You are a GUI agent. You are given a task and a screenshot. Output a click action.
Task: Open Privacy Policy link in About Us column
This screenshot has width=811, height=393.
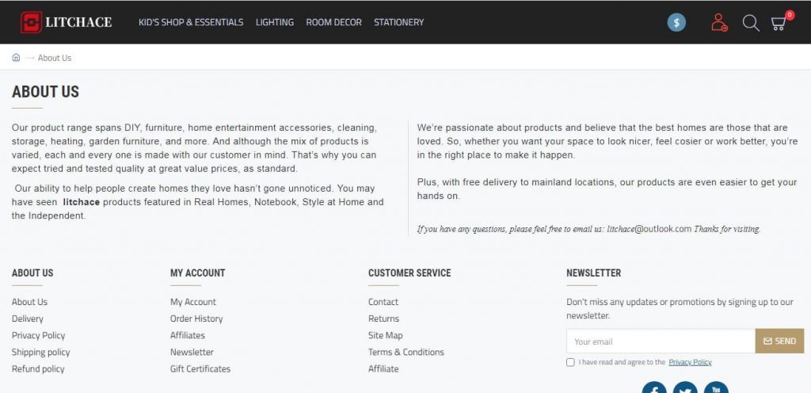(38, 336)
